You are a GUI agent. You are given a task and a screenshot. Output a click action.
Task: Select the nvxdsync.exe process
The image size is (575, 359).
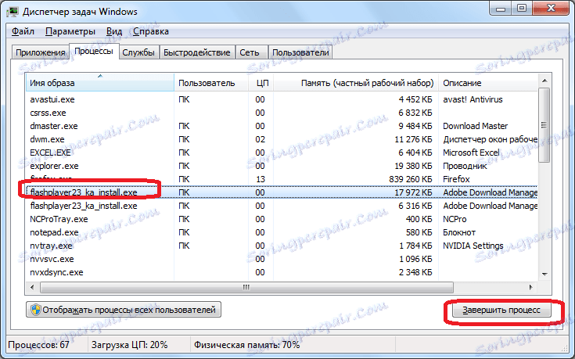click(x=282, y=272)
